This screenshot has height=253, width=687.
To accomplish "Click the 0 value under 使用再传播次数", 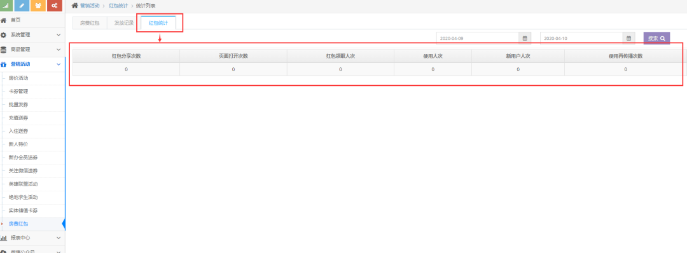I will point(625,69).
